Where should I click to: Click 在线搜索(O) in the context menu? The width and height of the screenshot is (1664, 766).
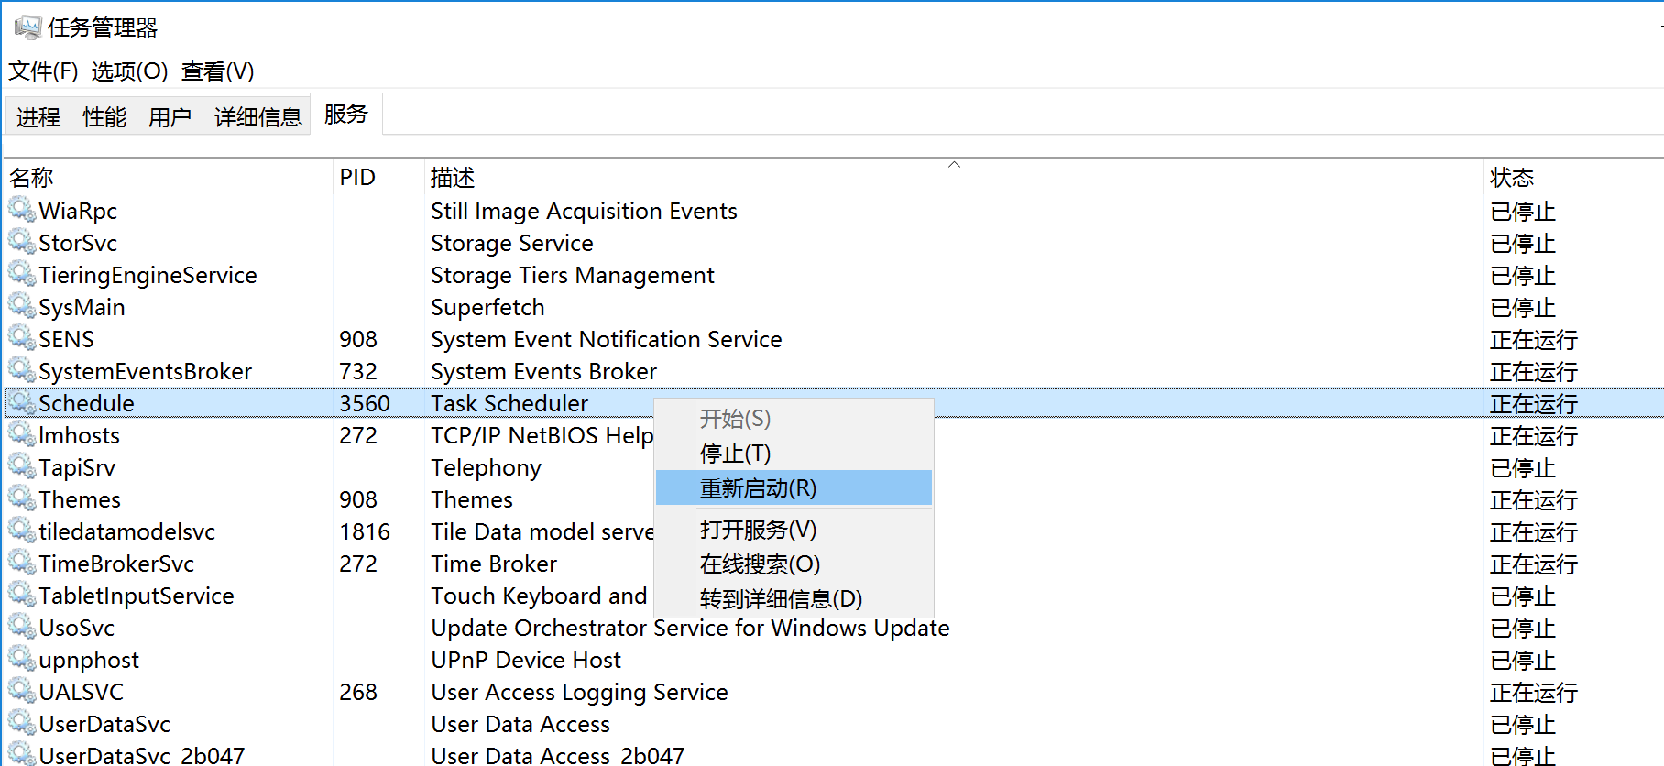[x=760, y=564]
